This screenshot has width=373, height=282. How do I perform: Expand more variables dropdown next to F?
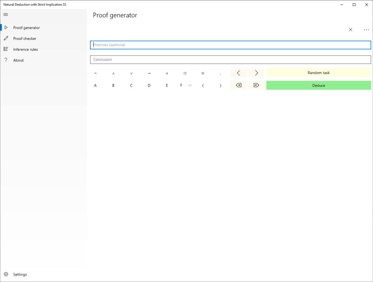[190, 85]
